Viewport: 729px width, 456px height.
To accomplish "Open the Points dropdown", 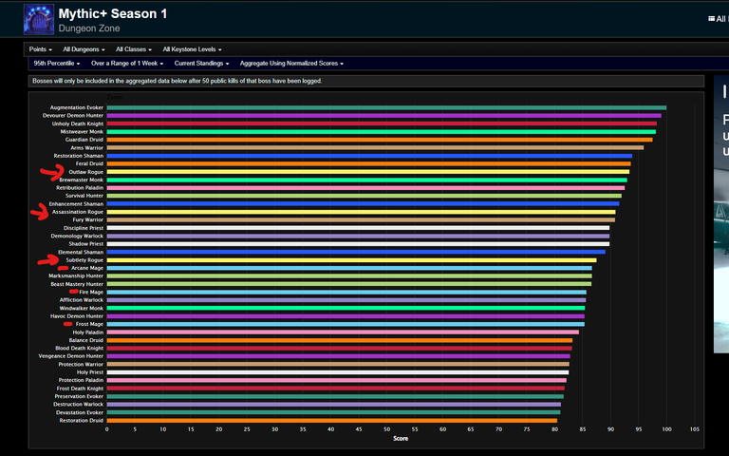I will point(41,49).
